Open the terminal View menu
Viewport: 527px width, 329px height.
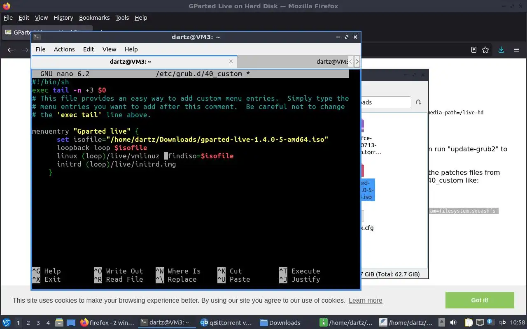[x=109, y=49]
